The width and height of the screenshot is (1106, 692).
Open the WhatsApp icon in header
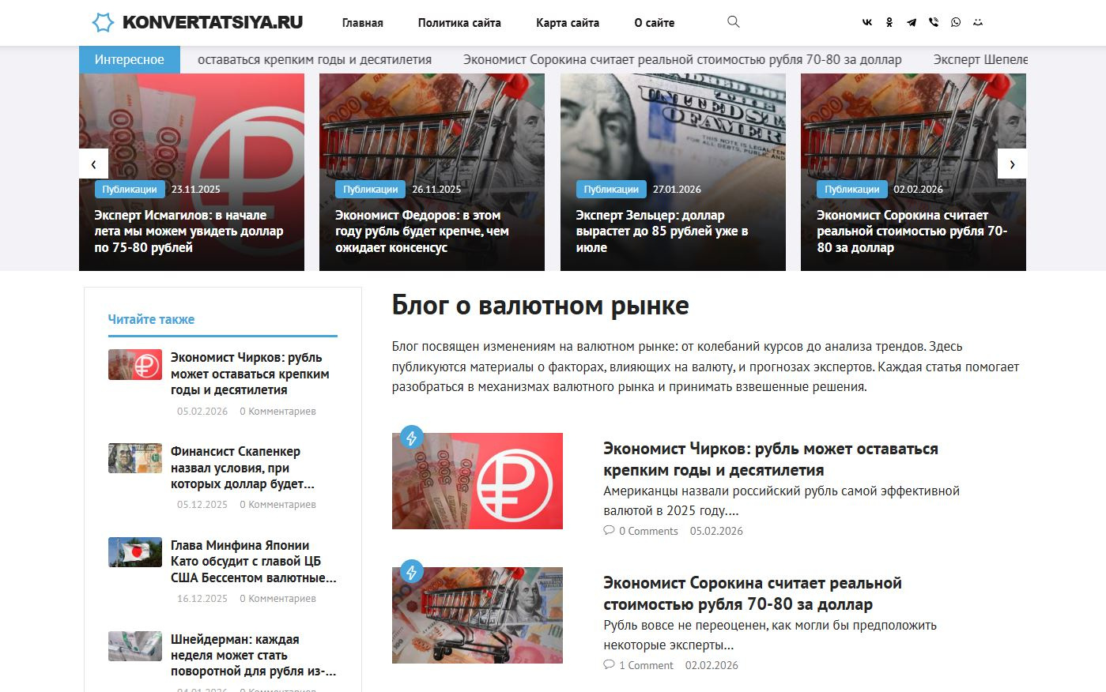coord(956,23)
